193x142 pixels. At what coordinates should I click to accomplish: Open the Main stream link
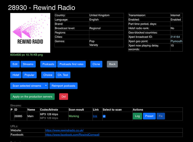(95, 116)
